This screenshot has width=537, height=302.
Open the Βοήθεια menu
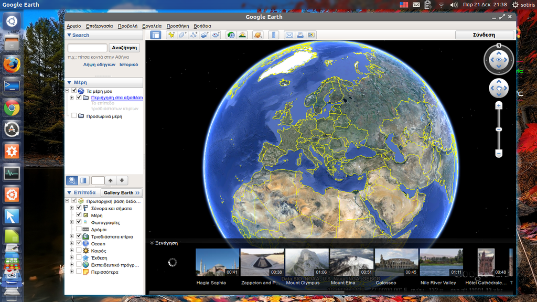(x=202, y=26)
